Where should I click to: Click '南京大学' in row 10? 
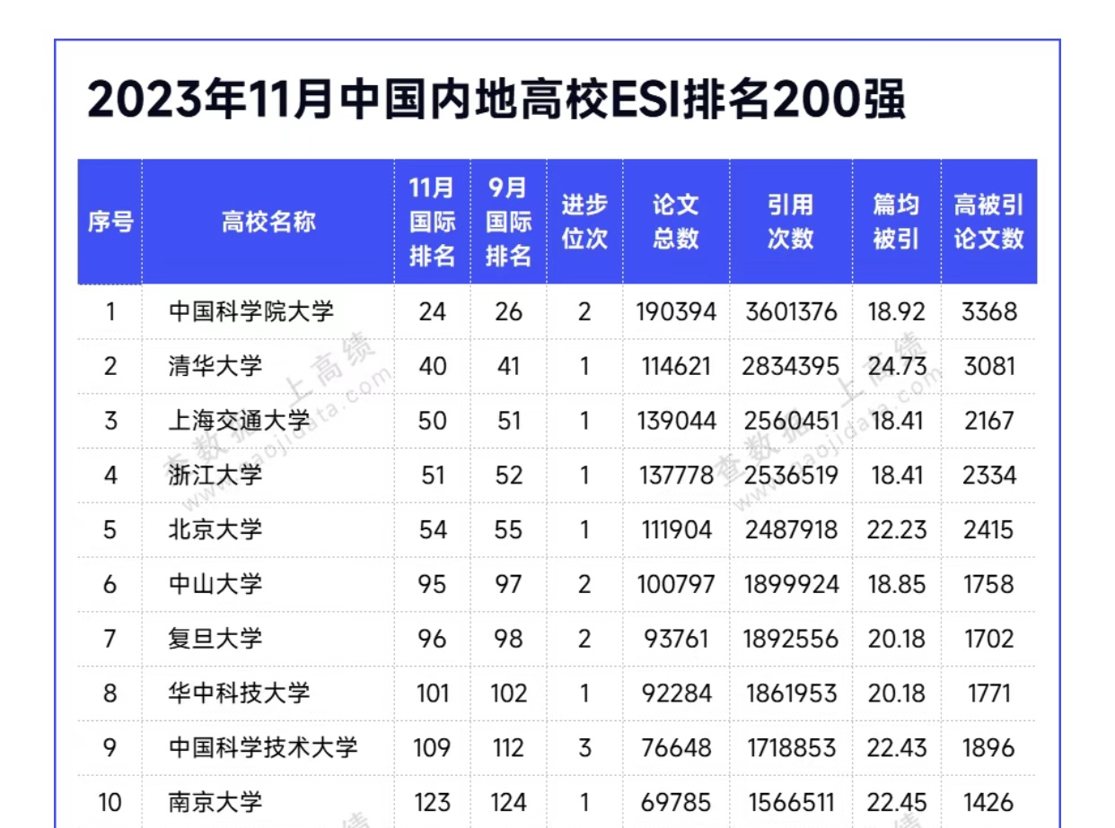click(x=215, y=802)
